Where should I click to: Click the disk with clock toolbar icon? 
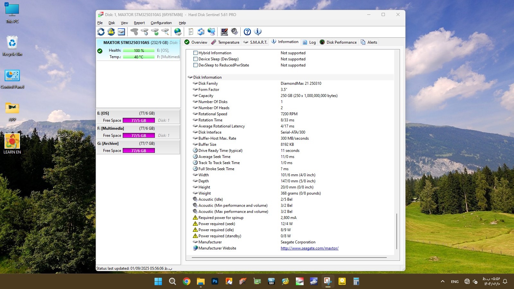[145, 31]
